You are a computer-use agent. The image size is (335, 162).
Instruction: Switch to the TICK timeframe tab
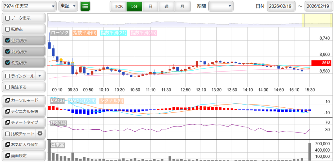tap(118, 6)
